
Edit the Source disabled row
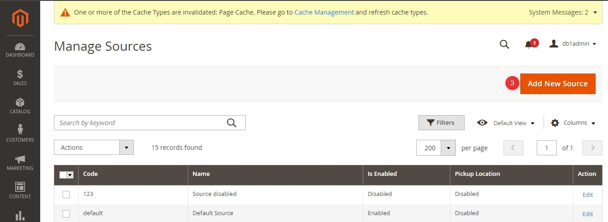pos(587,195)
